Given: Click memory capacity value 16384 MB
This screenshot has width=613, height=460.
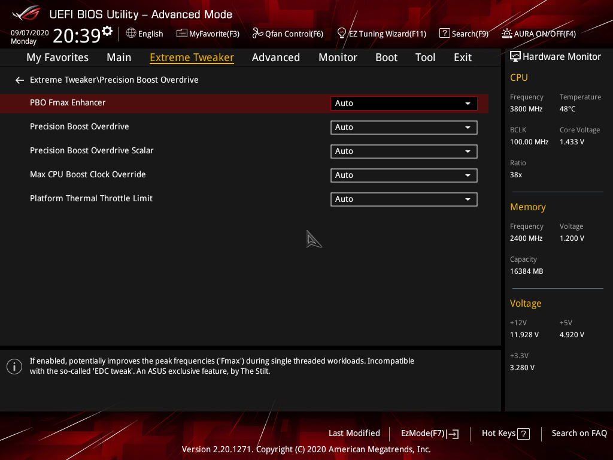Looking at the screenshot, I should pyautogui.click(x=526, y=271).
